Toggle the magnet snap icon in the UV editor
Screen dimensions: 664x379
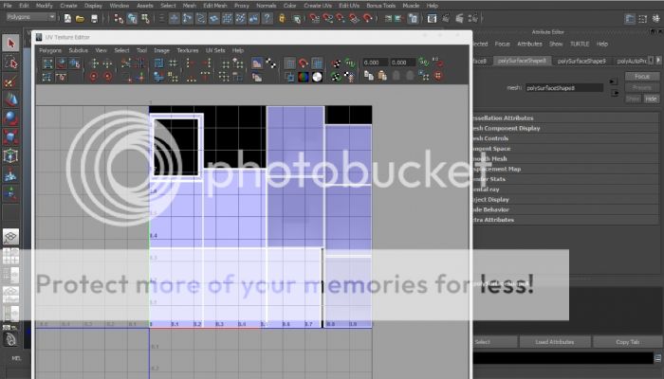pos(304,63)
